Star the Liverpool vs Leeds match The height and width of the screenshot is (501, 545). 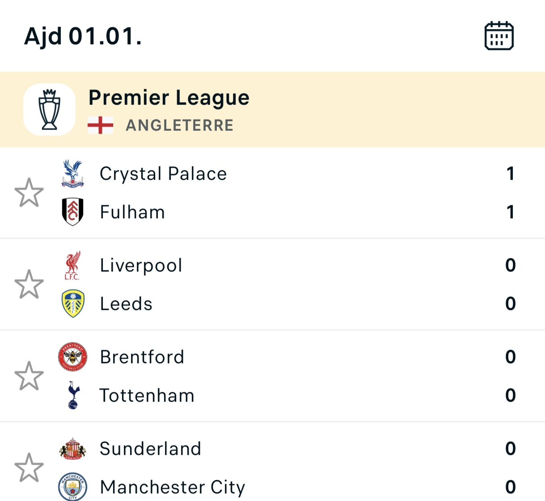(29, 284)
